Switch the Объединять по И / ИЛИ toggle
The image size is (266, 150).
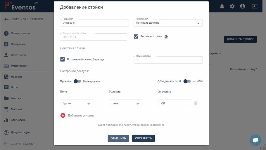187,81
